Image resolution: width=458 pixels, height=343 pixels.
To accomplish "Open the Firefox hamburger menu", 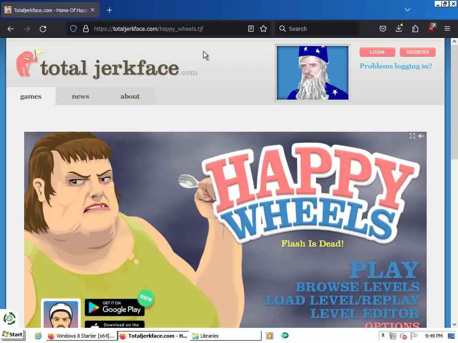I will click(447, 29).
